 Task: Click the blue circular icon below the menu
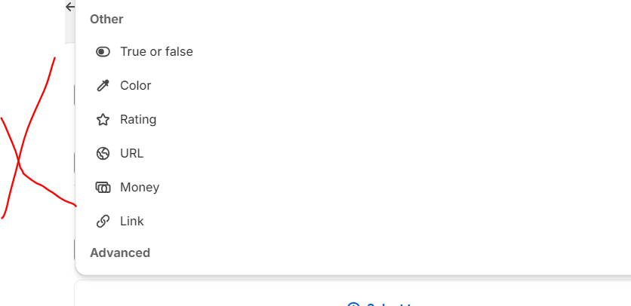[353, 304]
